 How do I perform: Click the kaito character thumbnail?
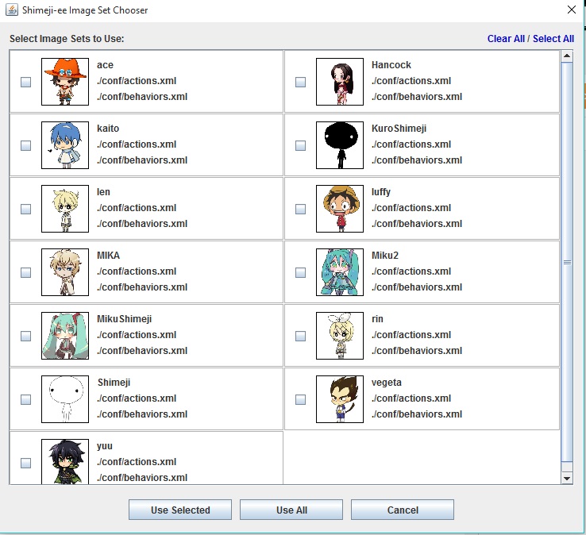65,145
